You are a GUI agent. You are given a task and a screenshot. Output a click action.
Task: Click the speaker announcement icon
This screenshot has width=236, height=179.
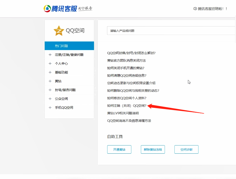tap(195, 9)
